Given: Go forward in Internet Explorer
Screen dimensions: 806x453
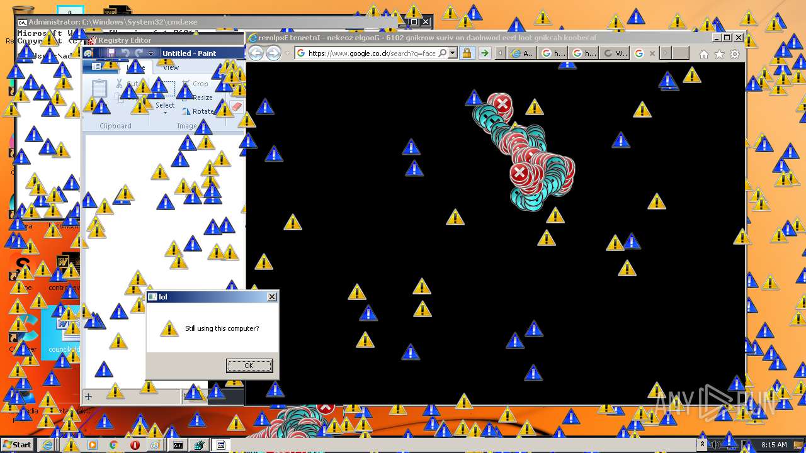Looking at the screenshot, I should (x=273, y=53).
